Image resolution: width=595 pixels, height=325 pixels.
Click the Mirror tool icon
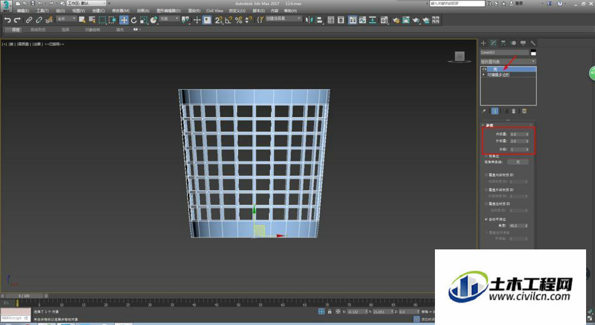(x=309, y=20)
